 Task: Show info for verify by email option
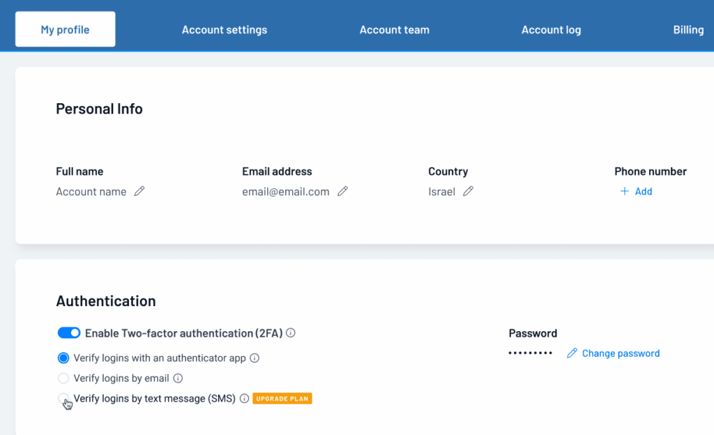click(178, 379)
